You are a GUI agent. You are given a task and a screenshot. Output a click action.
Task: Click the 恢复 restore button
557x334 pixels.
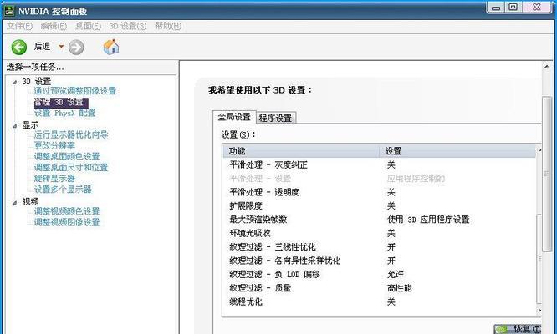pos(518,329)
